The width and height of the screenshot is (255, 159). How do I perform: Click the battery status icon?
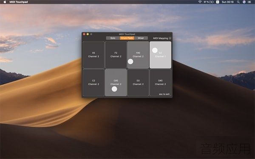click(x=211, y=2)
